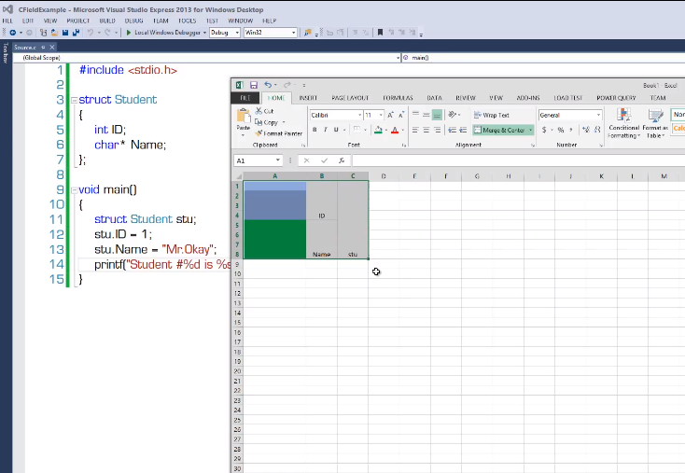Click Excel Undo arrow in quick access toolbar
The width and height of the screenshot is (685, 473).
[267, 85]
